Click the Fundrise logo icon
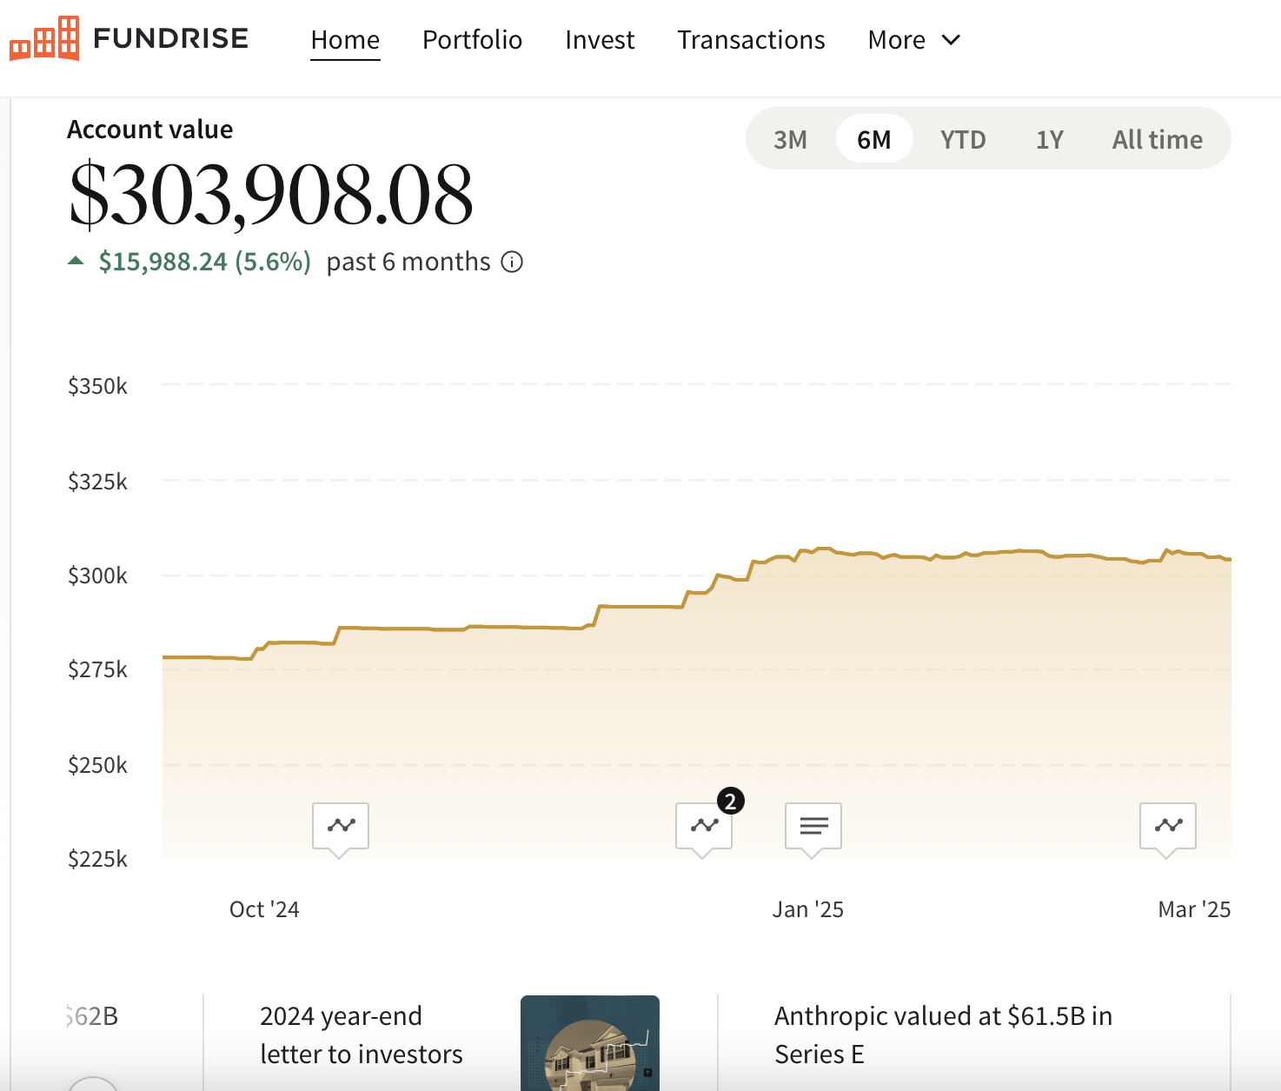The height and width of the screenshot is (1091, 1281). tap(44, 39)
